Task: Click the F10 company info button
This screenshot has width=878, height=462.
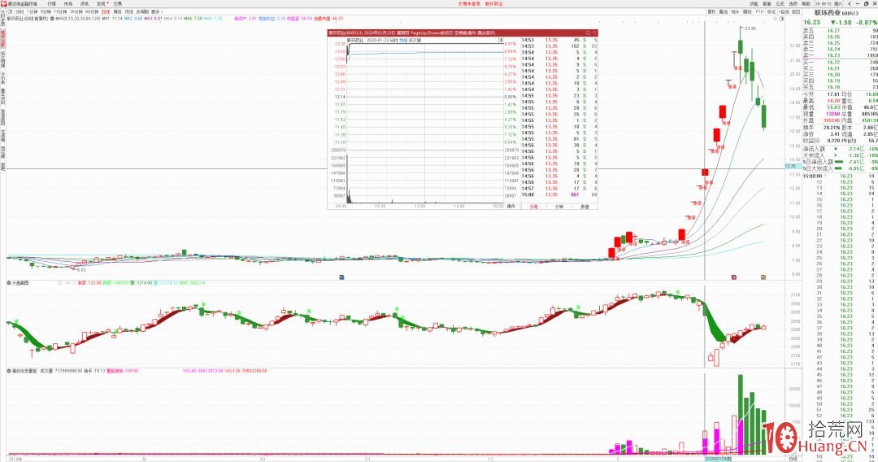Action: 759,11
